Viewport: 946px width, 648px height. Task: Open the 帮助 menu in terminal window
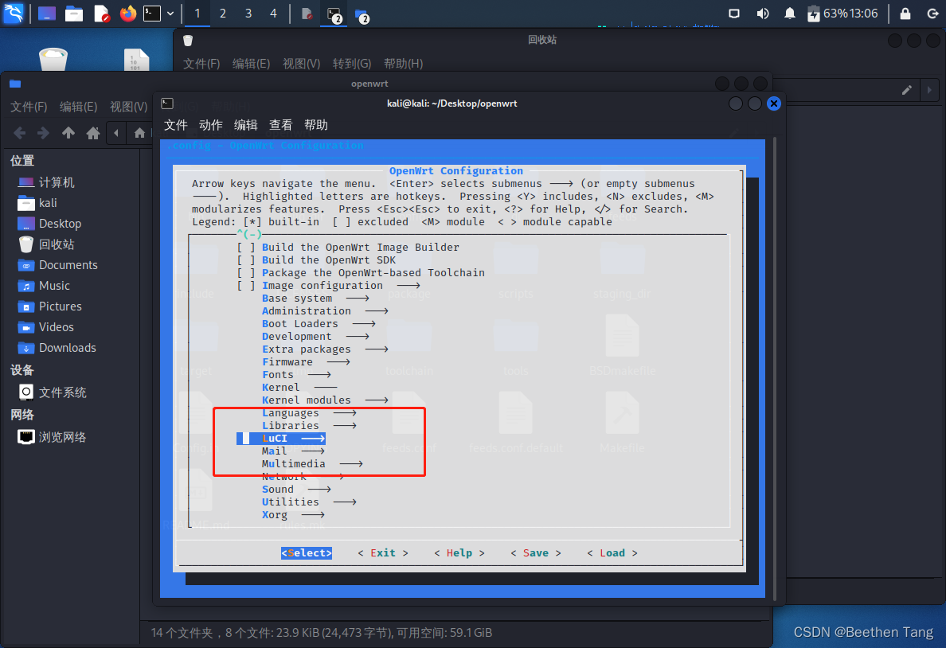[x=316, y=125]
